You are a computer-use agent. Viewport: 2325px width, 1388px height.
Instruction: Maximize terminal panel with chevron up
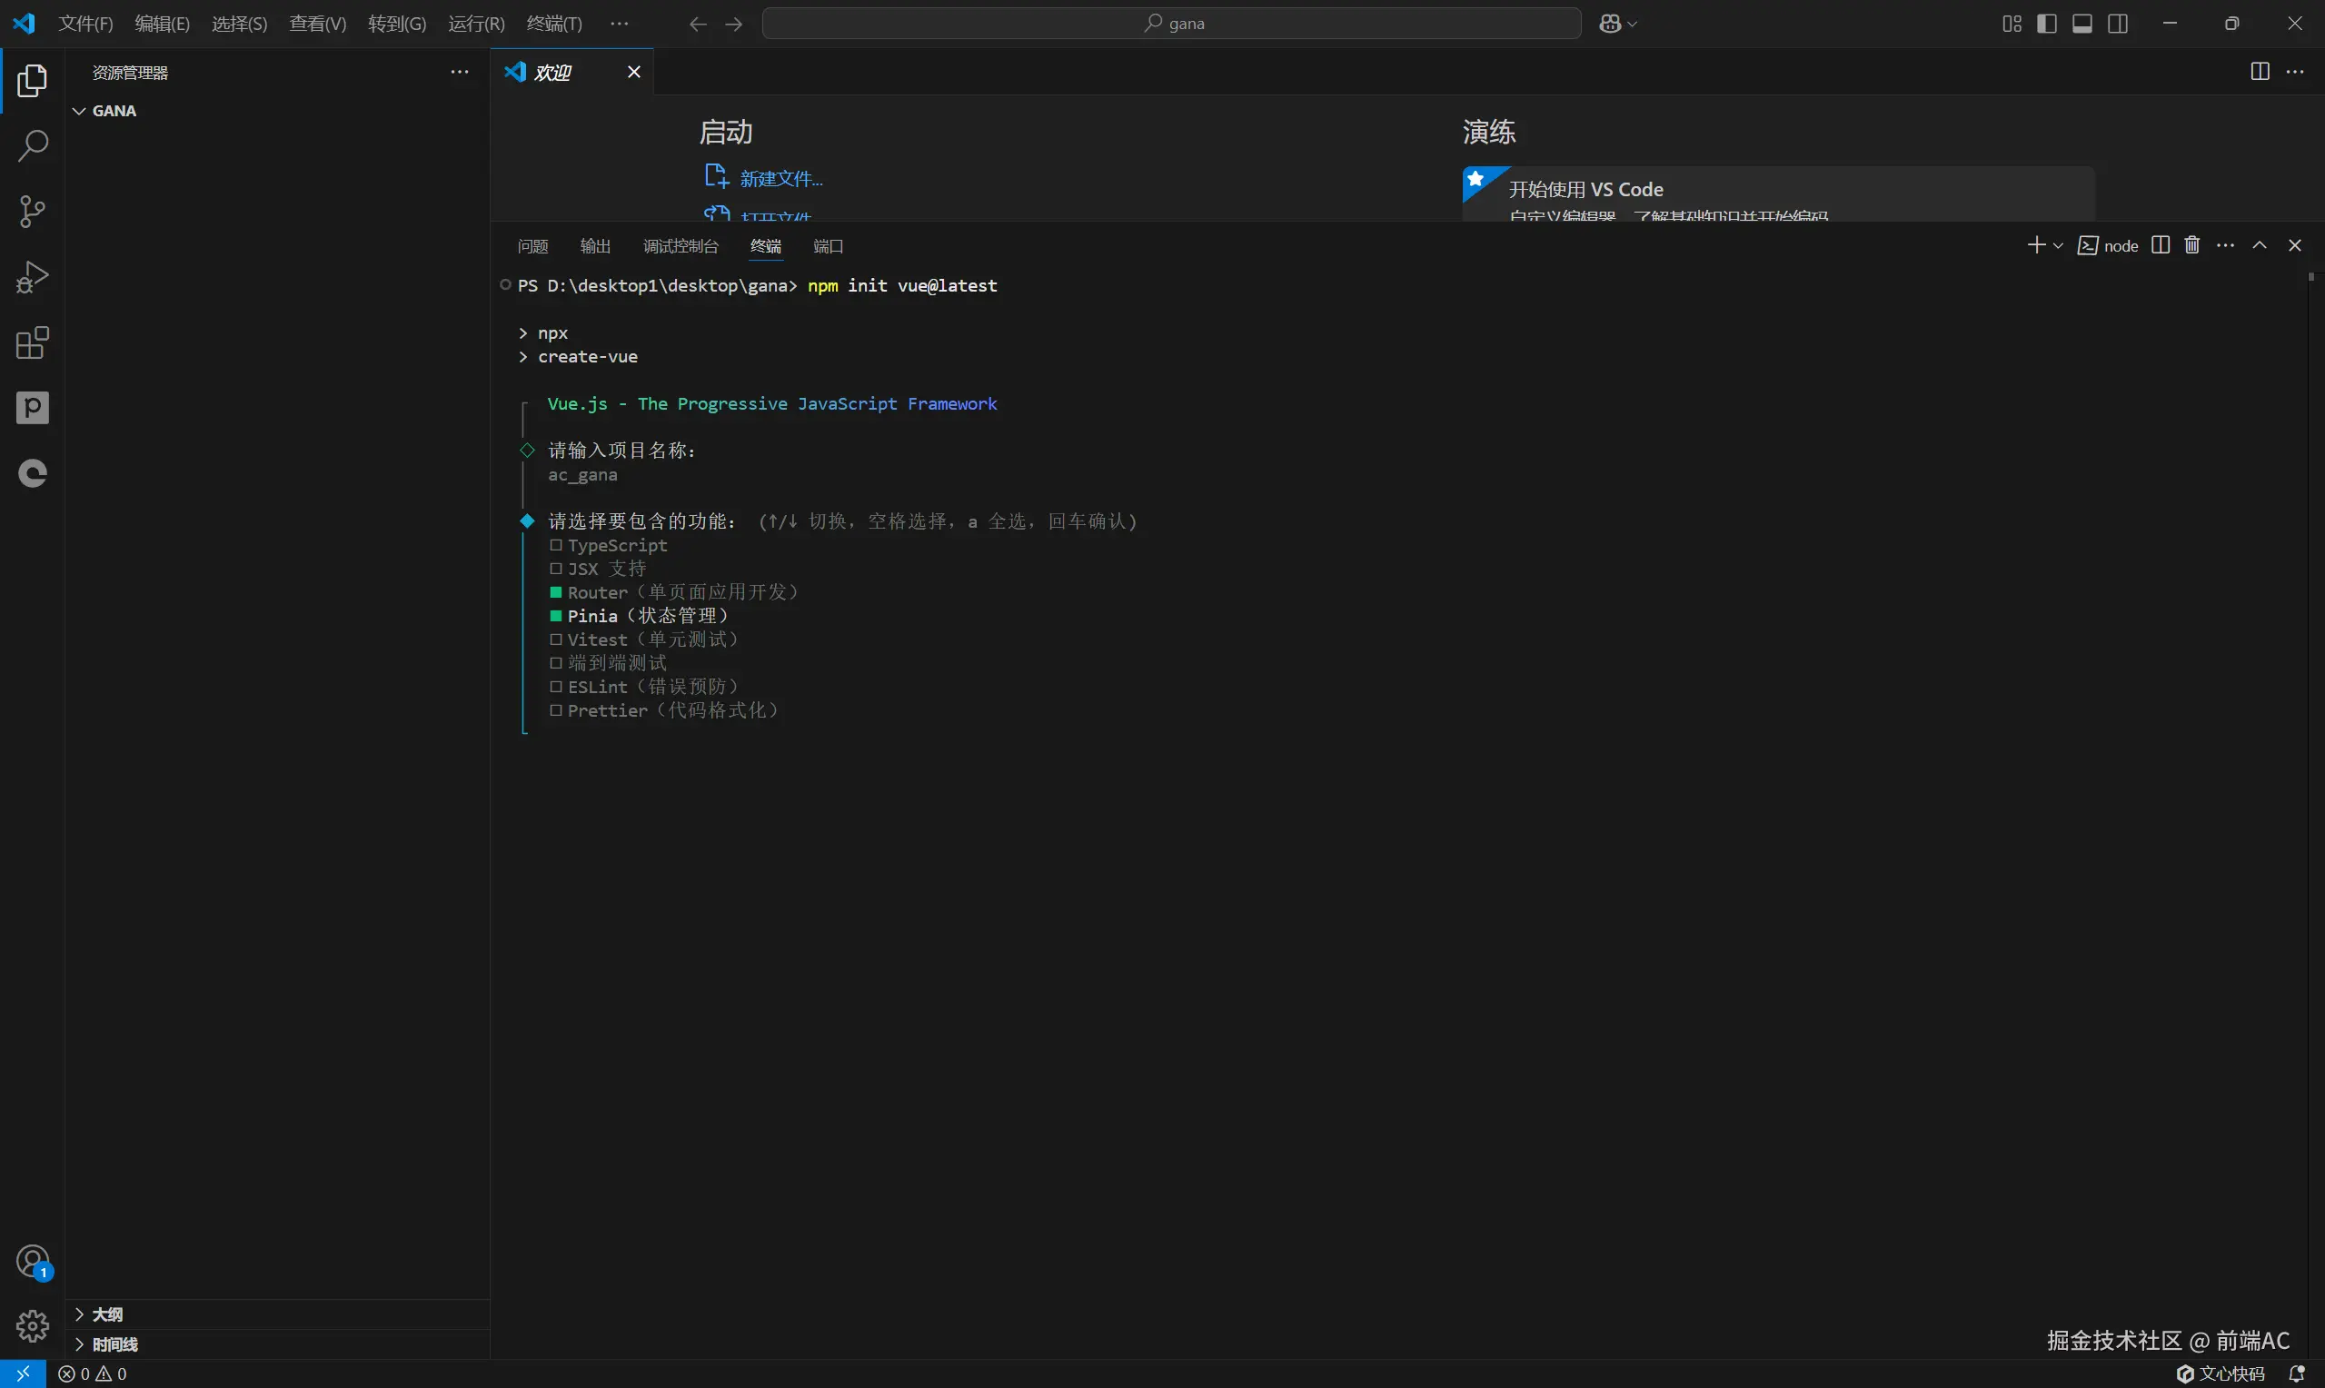coord(2260,245)
